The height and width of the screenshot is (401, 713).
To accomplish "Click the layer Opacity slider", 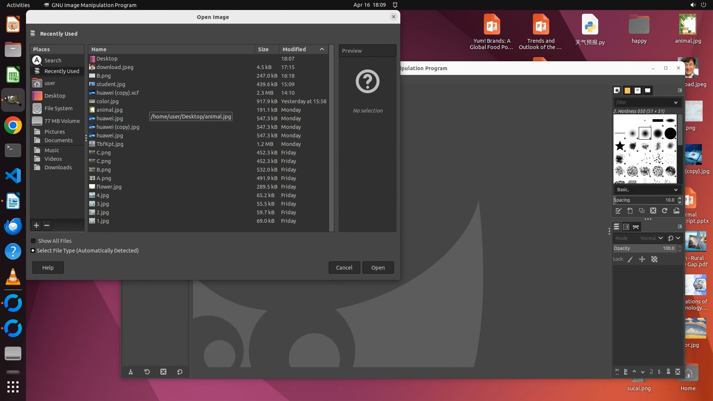I will click(644, 248).
